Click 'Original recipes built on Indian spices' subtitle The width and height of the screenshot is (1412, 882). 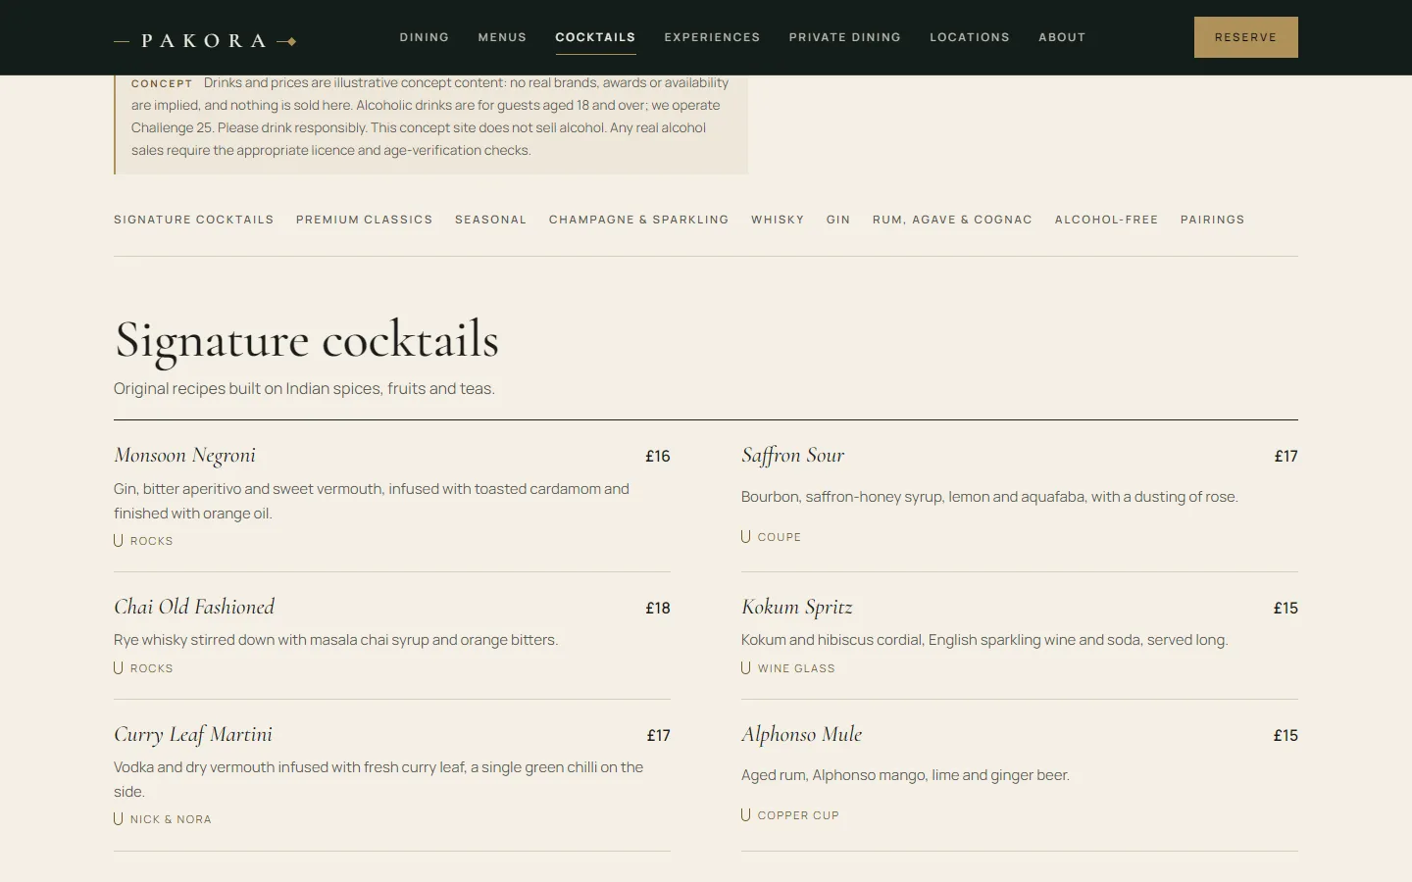[304, 389]
